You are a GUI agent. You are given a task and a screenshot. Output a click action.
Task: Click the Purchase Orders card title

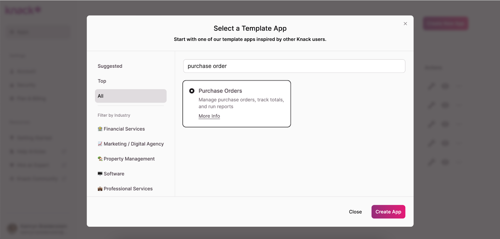coord(220,91)
